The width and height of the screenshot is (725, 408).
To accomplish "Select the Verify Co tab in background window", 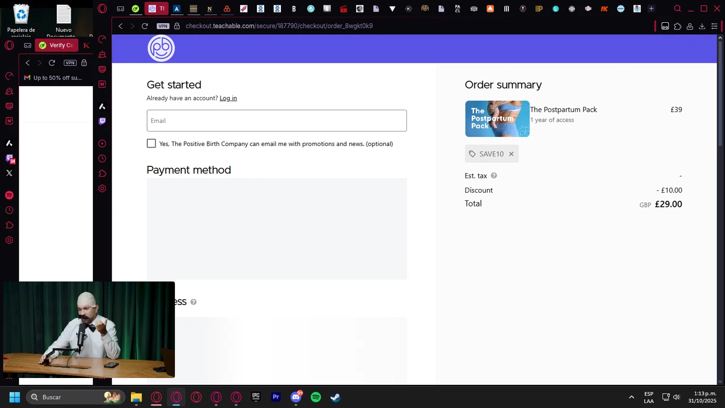I will pos(57,45).
